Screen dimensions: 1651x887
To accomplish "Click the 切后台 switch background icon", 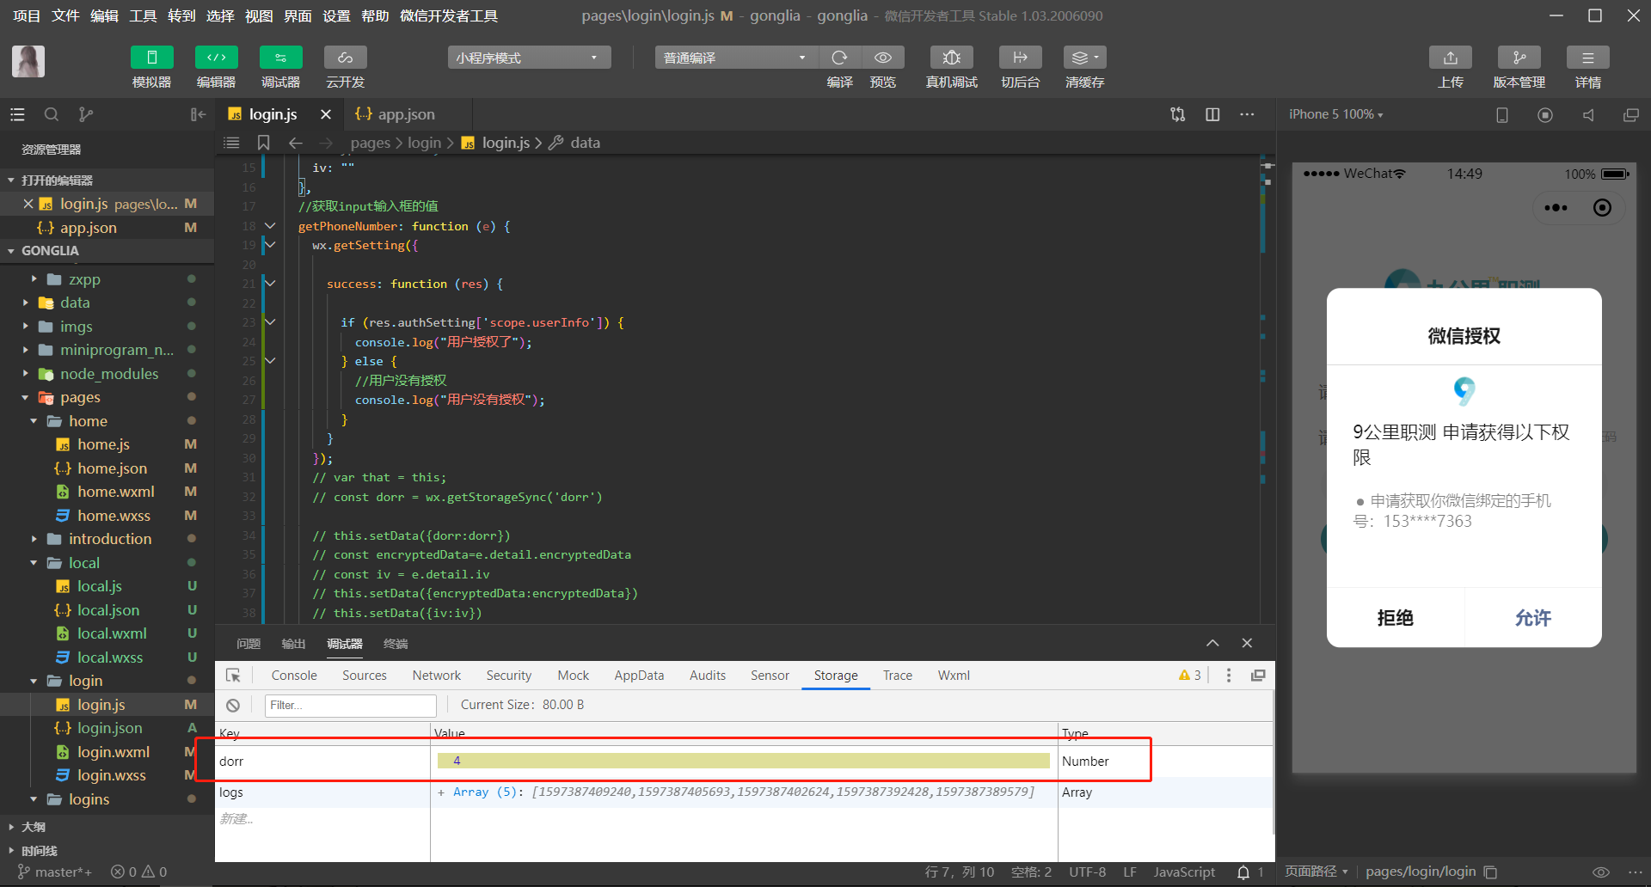I will coord(1020,58).
